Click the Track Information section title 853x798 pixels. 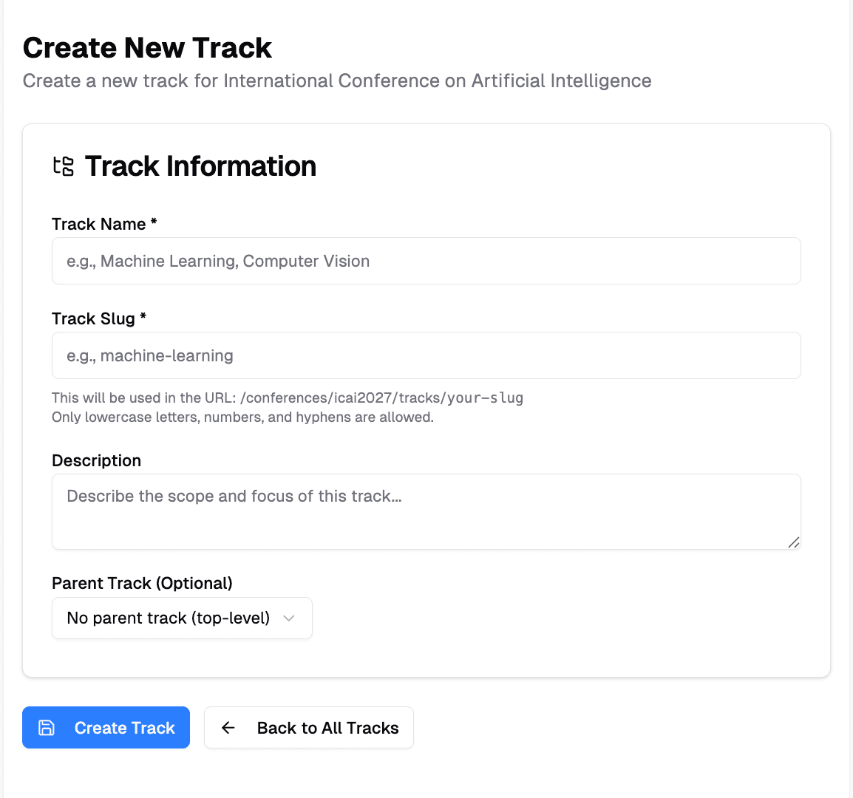point(200,166)
